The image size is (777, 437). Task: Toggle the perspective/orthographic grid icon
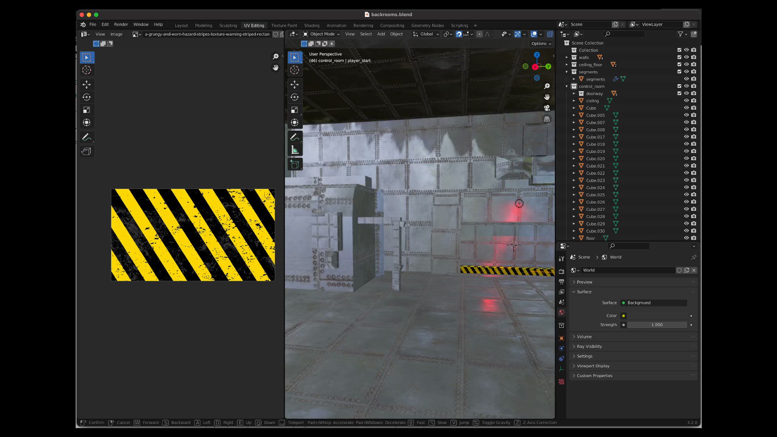click(547, 119)
